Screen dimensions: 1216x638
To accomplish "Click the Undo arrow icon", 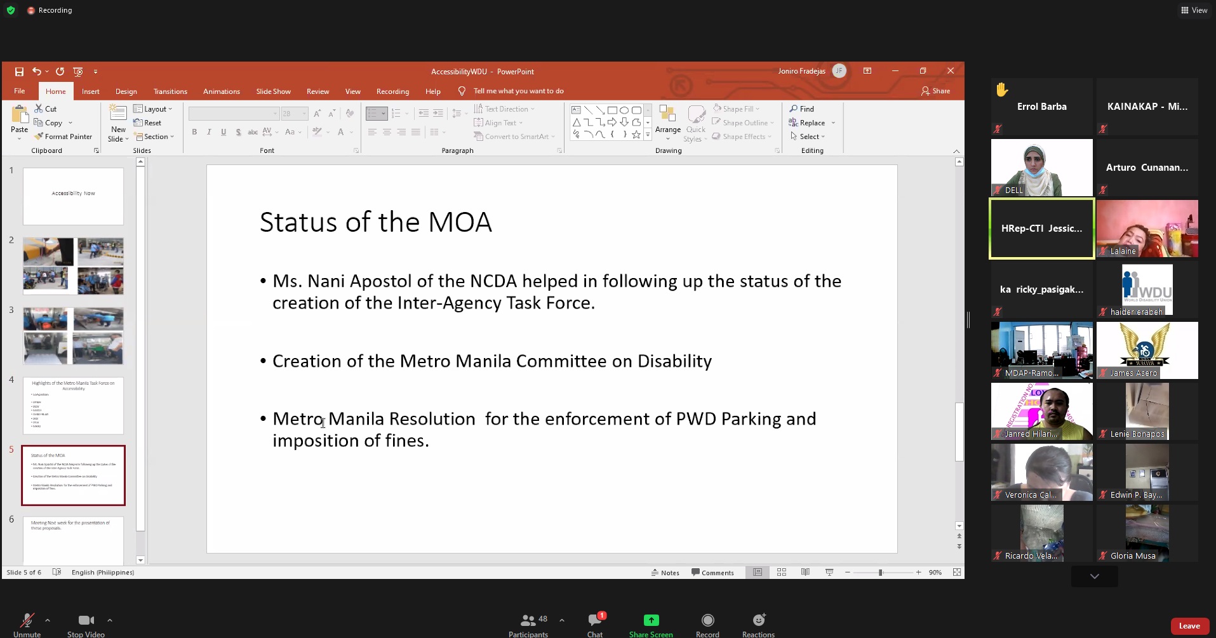I will tap(37, 72).
